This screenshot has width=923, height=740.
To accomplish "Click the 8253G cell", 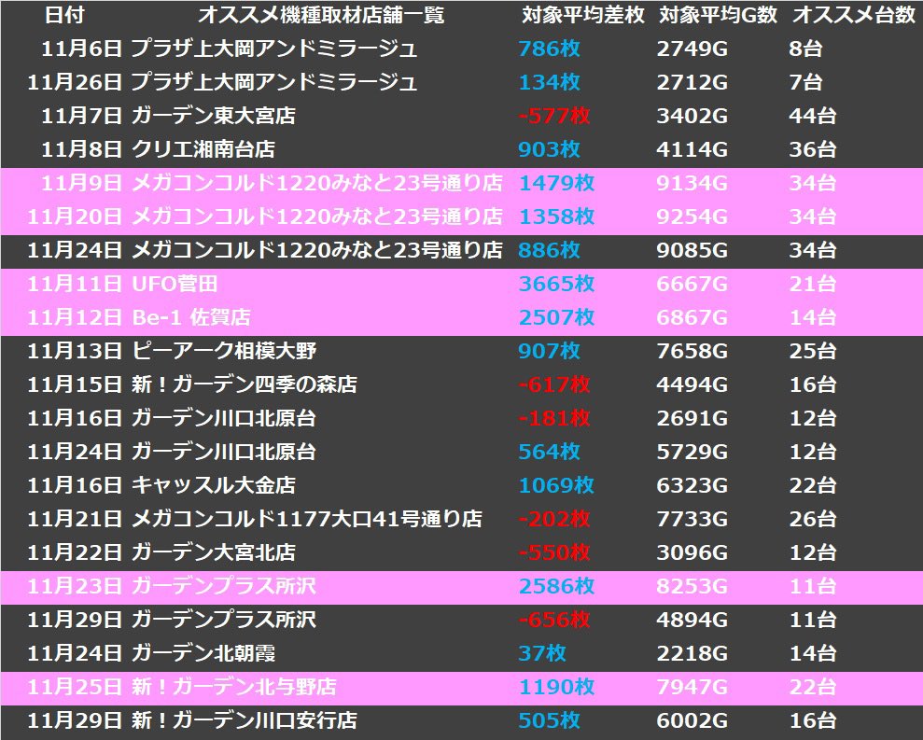I will coord(692,586).
